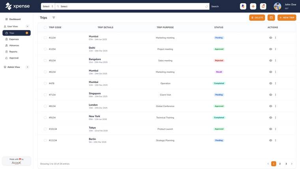
Task: Check the box for trip #1134
Action: 45,38
